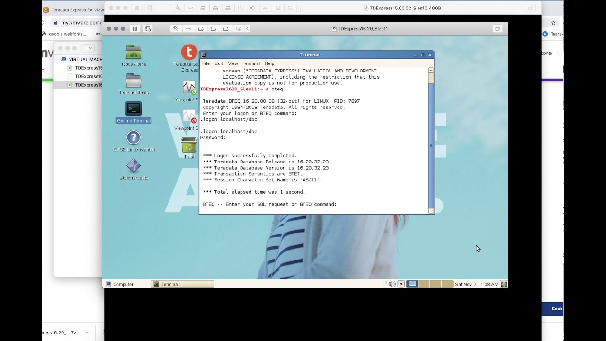The image size is (606, 341).
Task: Click red X network status icon in panel
Action: point(401,284)
